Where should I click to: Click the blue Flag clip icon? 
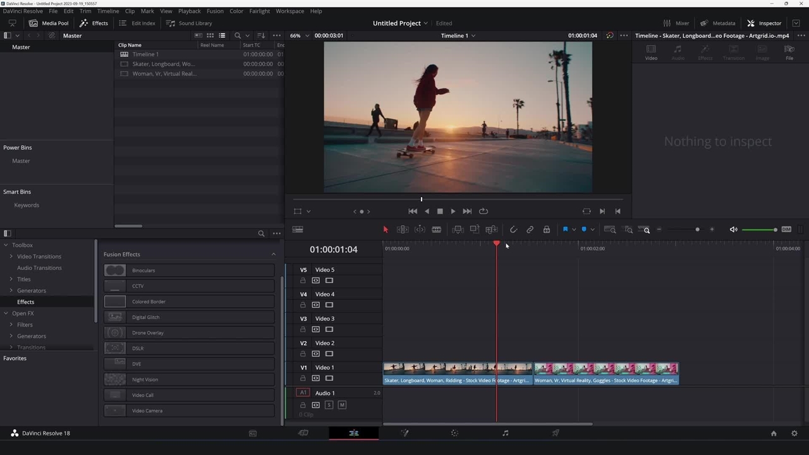(x=565, y=229)
